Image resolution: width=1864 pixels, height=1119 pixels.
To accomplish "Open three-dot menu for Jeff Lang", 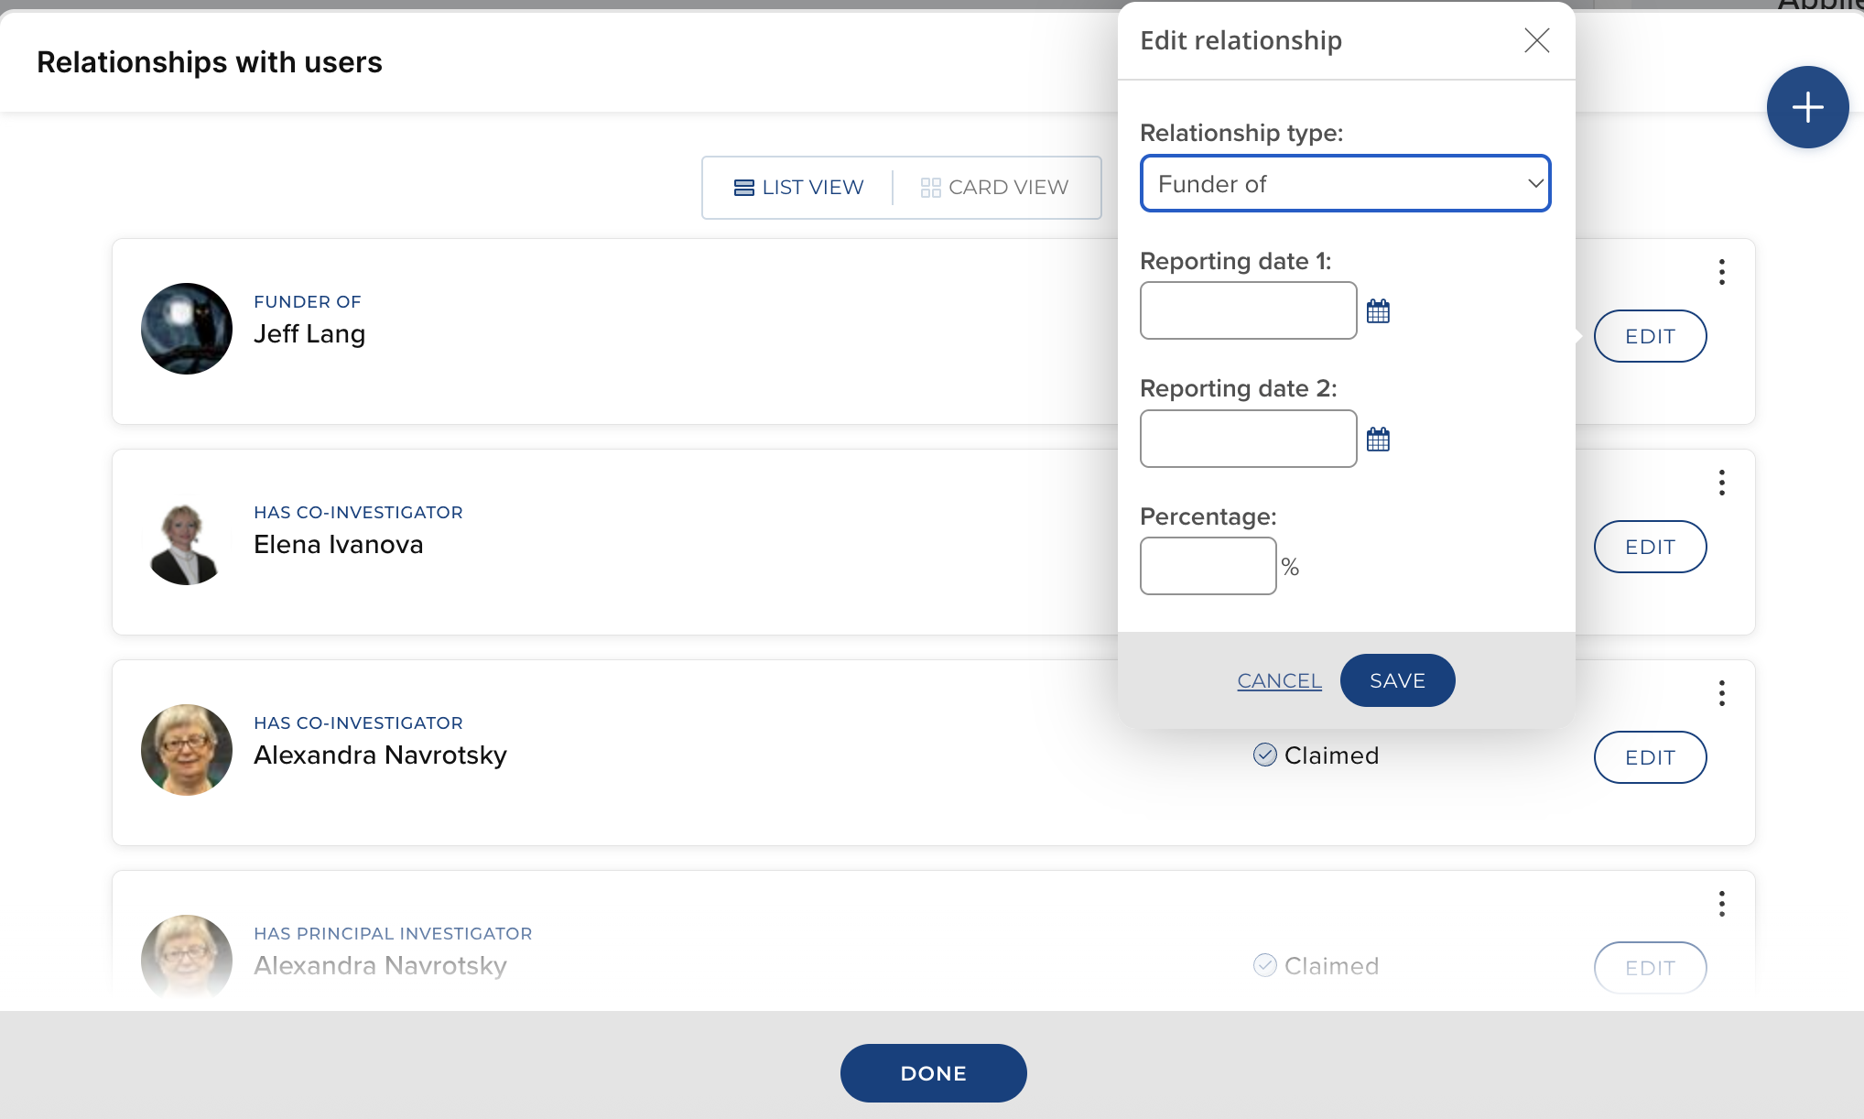I will pyautogui.click(x=1721, y=272).
